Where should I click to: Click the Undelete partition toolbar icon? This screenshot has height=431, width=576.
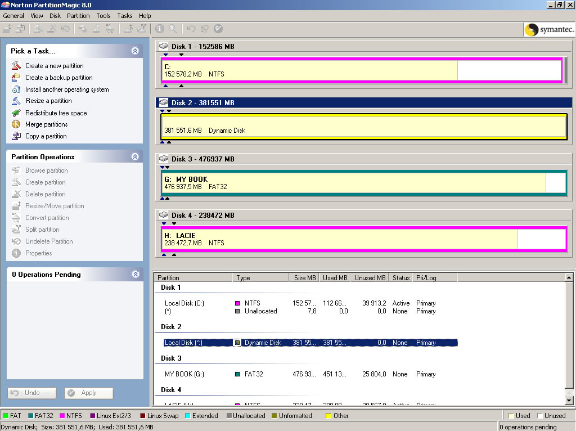tap(65, 28)
